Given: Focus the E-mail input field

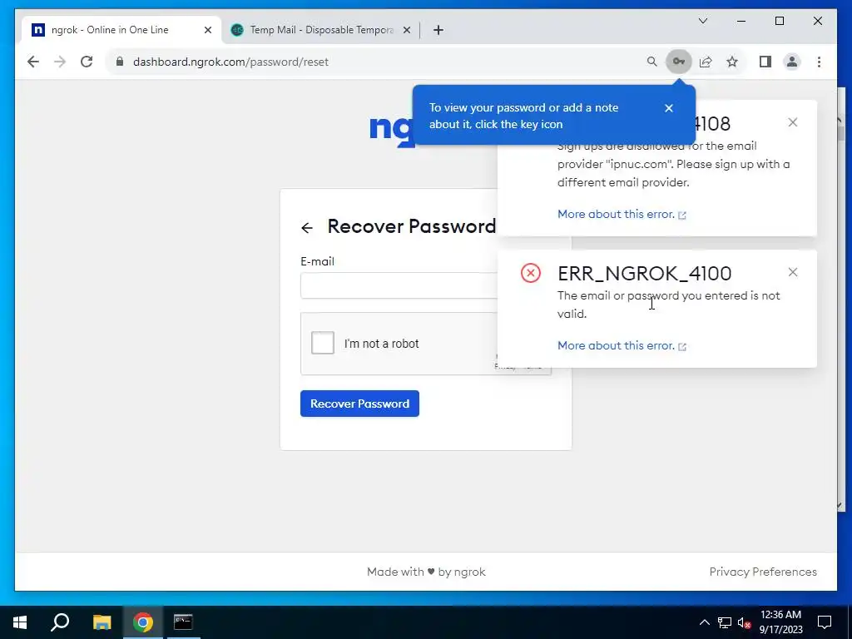Looking at the screenshot, I should tap(399, 285).
